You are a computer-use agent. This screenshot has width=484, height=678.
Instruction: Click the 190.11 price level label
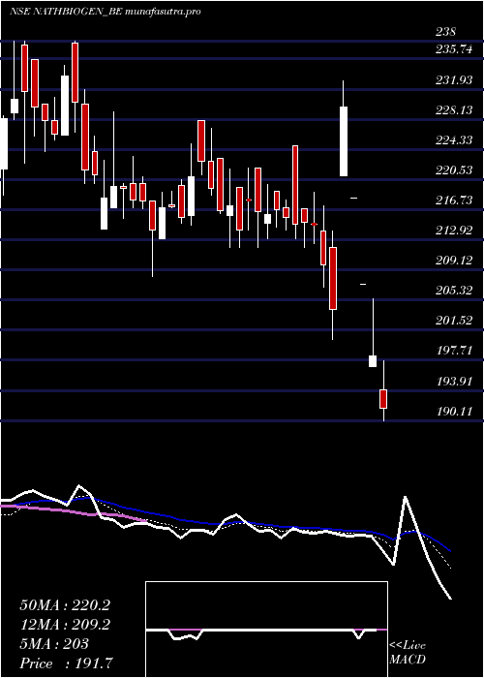[x=454, y=412]
